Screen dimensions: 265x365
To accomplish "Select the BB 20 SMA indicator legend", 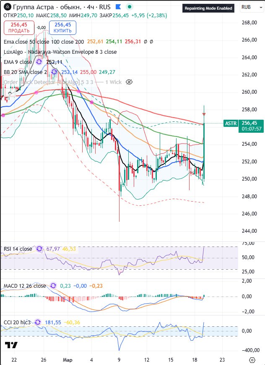I will point(25,72).
